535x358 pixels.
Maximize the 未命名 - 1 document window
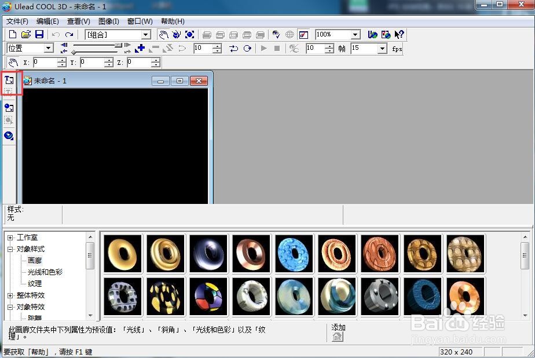[179, 81]
